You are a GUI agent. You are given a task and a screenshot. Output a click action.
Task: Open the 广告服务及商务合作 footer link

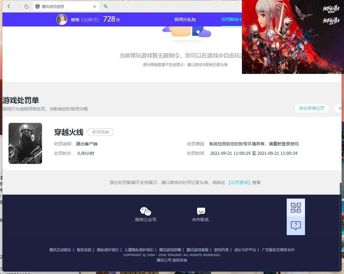click(x=278, y=250)
